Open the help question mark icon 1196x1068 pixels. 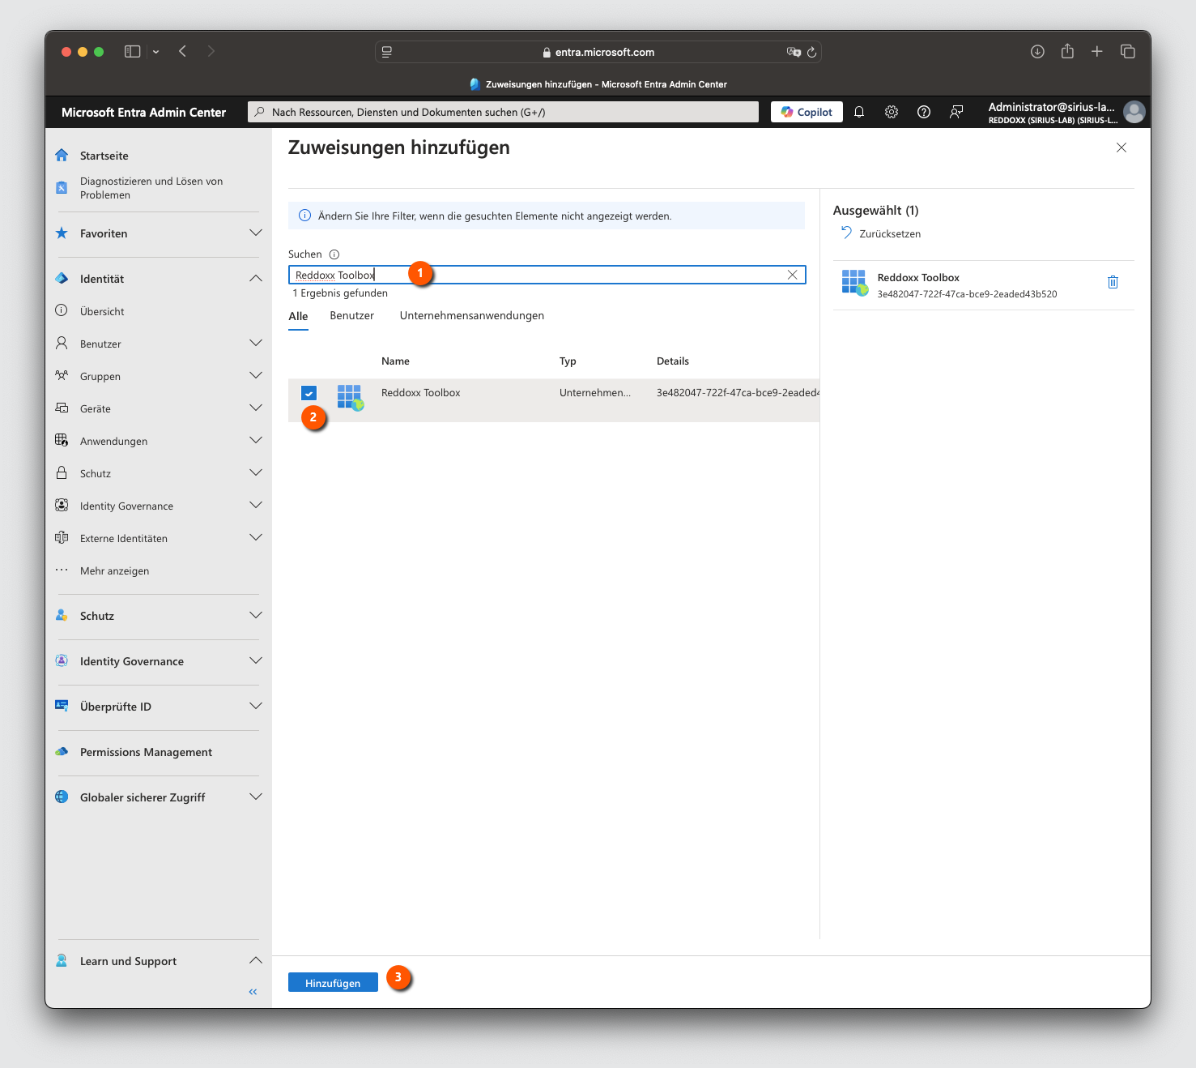tap(924, 112)
